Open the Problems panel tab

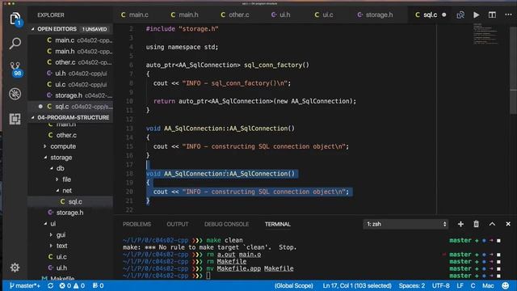click(137, 224)
